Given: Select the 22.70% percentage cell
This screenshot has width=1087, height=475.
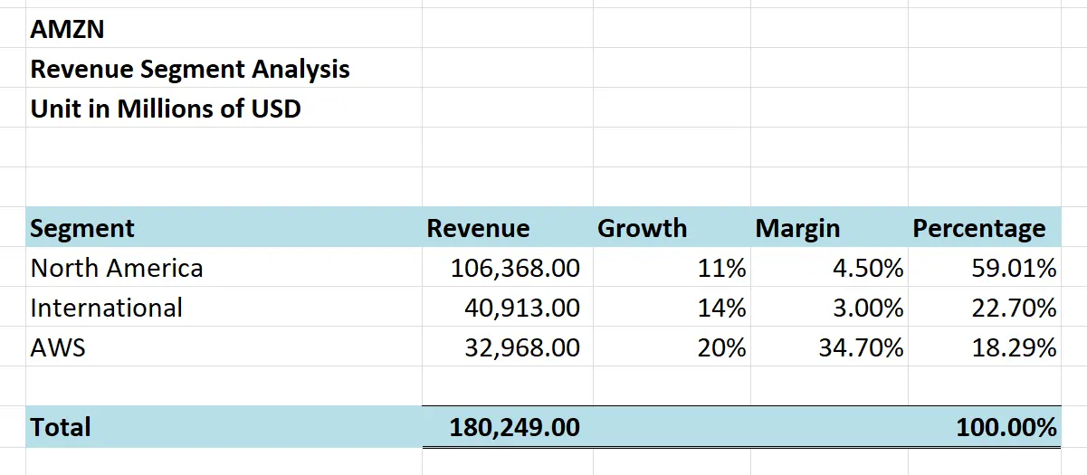Looking at the screenshot, I should 985,307.
